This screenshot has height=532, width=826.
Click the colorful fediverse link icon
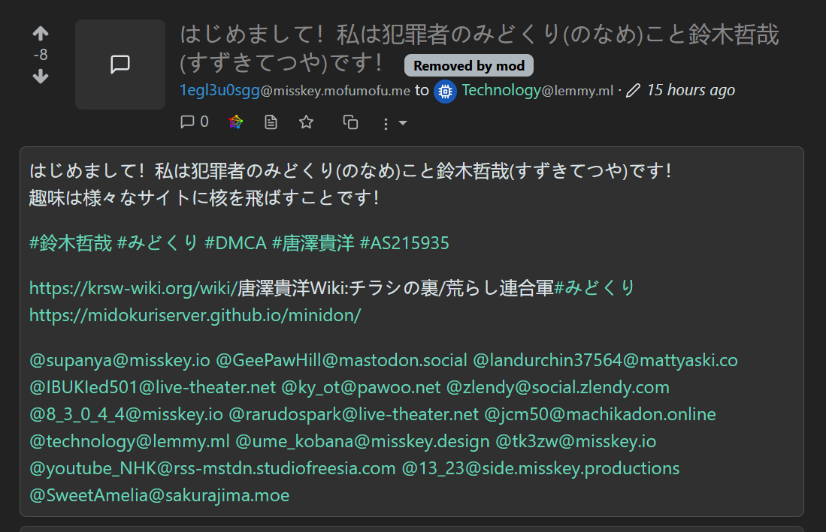coord(236,122)
